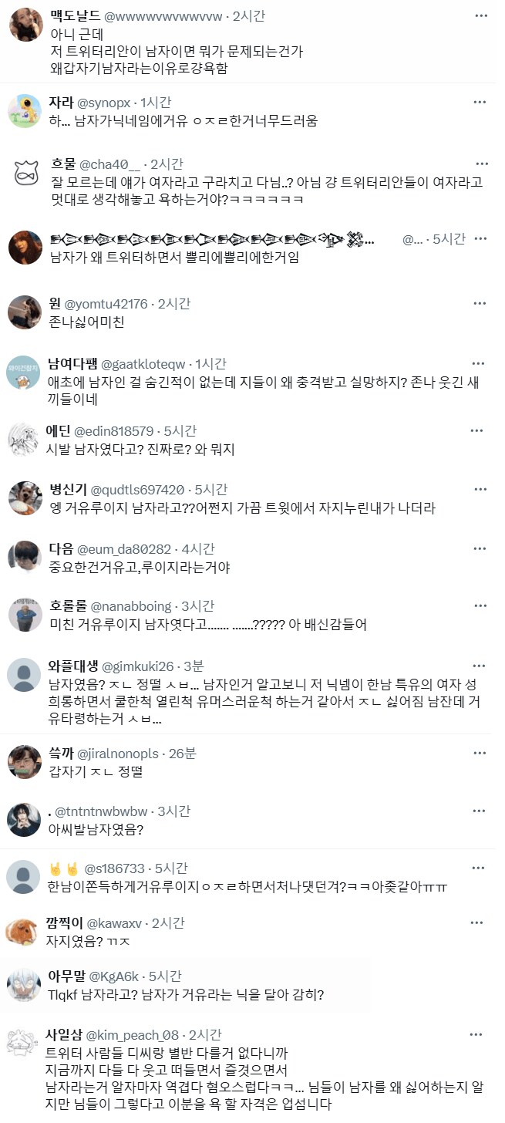505x1123 pixels.
Task: Open 맥도날드's profile picture
Action: click(25, 25)
